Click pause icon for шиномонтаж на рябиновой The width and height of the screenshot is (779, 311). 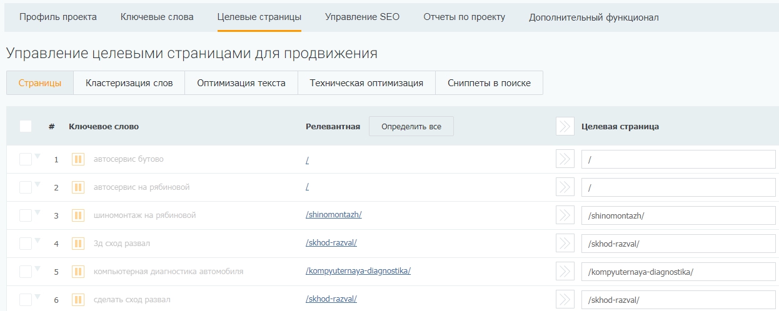78,215
